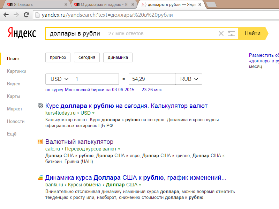Image resolution: width=279 pixels, height=209 pixels.
Task: Click browser back arrow
Action: point(6,15)
